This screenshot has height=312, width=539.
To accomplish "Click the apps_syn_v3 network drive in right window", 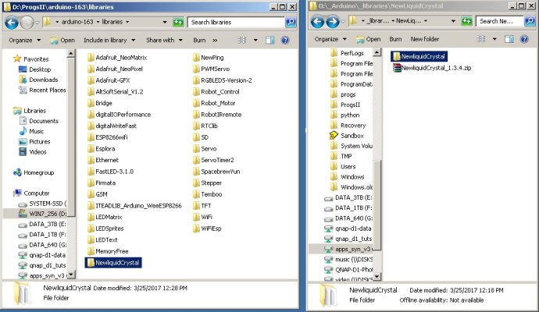I will [x=354, y=249].
